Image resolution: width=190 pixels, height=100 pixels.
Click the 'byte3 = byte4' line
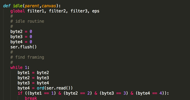(33, 83)
